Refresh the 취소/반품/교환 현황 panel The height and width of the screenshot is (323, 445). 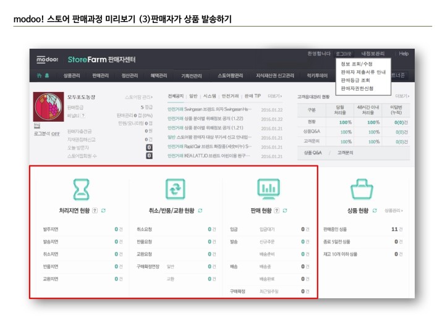pyautogui.click(x=200, y=211)
